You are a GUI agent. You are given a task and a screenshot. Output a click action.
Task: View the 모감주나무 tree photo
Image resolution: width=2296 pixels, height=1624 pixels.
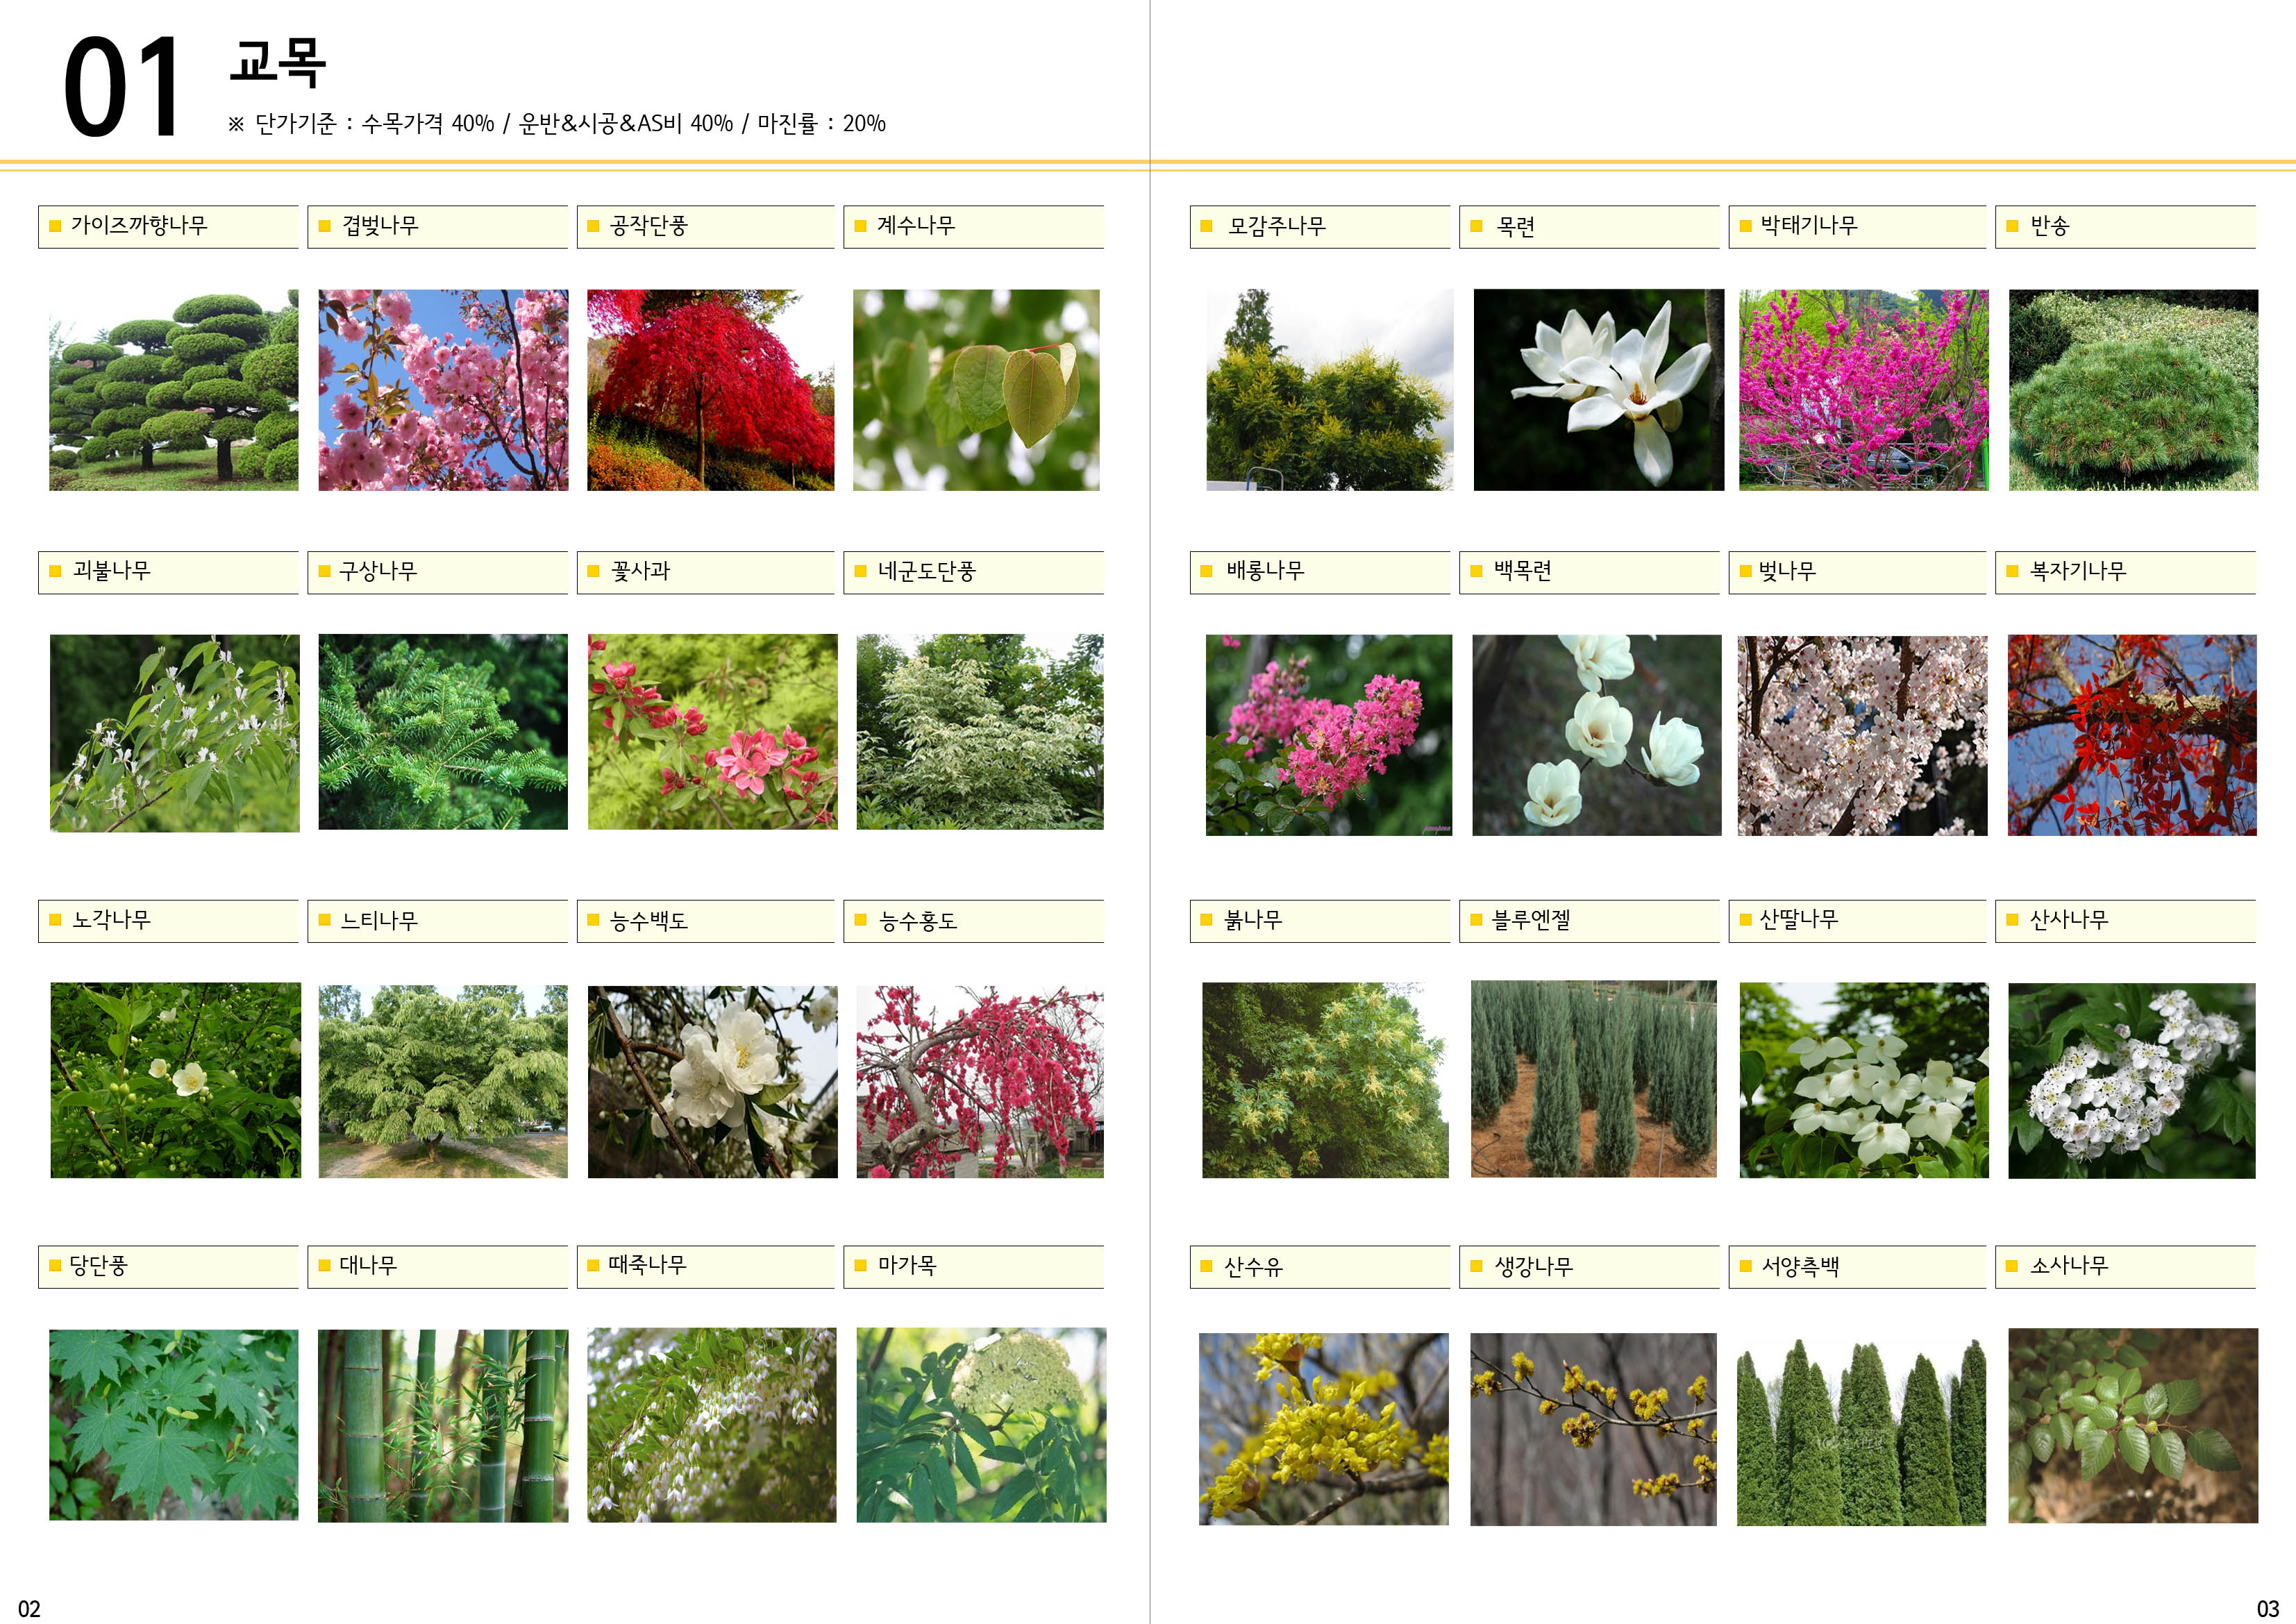[1329, 390]
